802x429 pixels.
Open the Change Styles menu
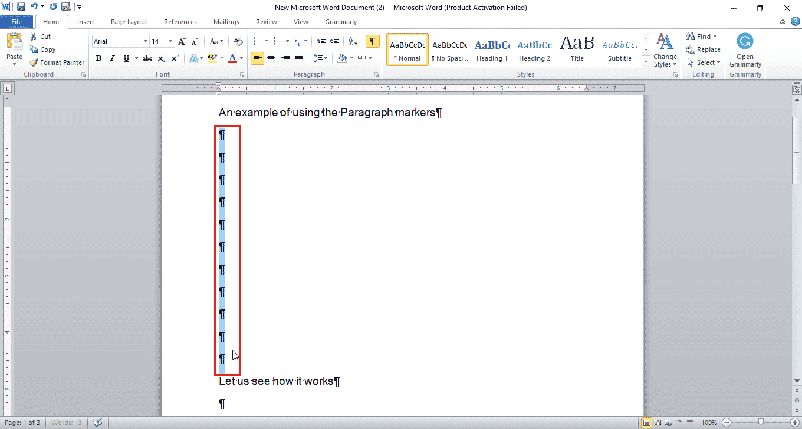click(665, 50)
